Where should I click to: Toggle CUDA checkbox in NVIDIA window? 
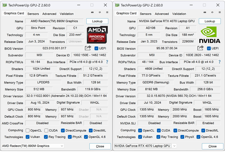tap(159, 131)
